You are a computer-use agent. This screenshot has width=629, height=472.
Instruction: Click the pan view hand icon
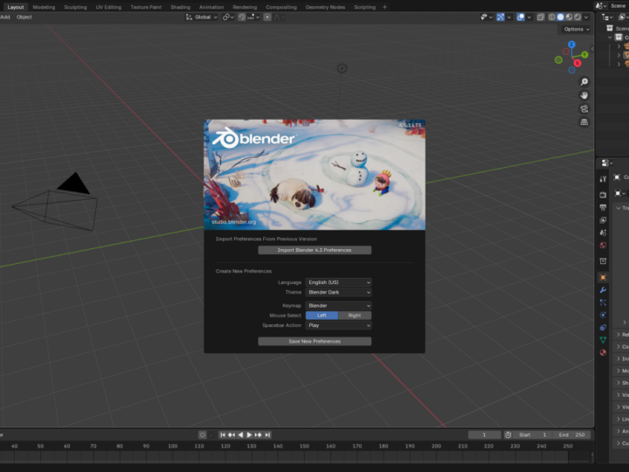(x=584, y=95)
